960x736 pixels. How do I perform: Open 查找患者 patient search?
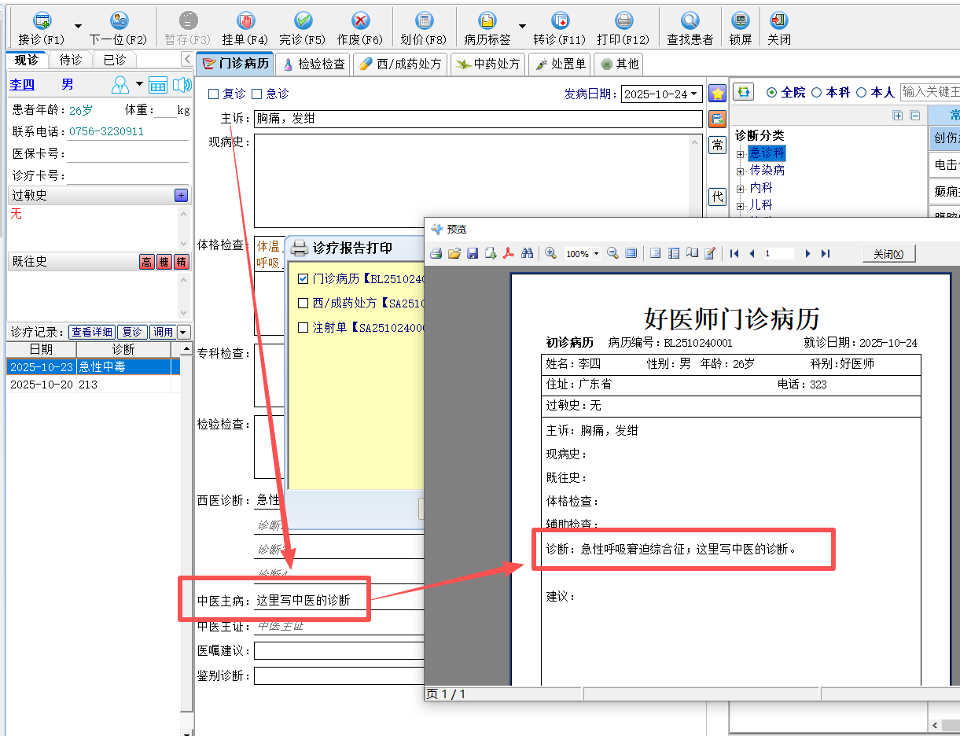point(690,21)
